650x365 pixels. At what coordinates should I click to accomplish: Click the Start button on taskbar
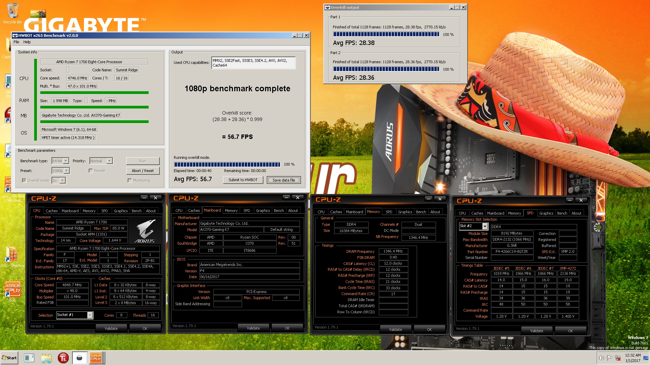tap(9, 358)
